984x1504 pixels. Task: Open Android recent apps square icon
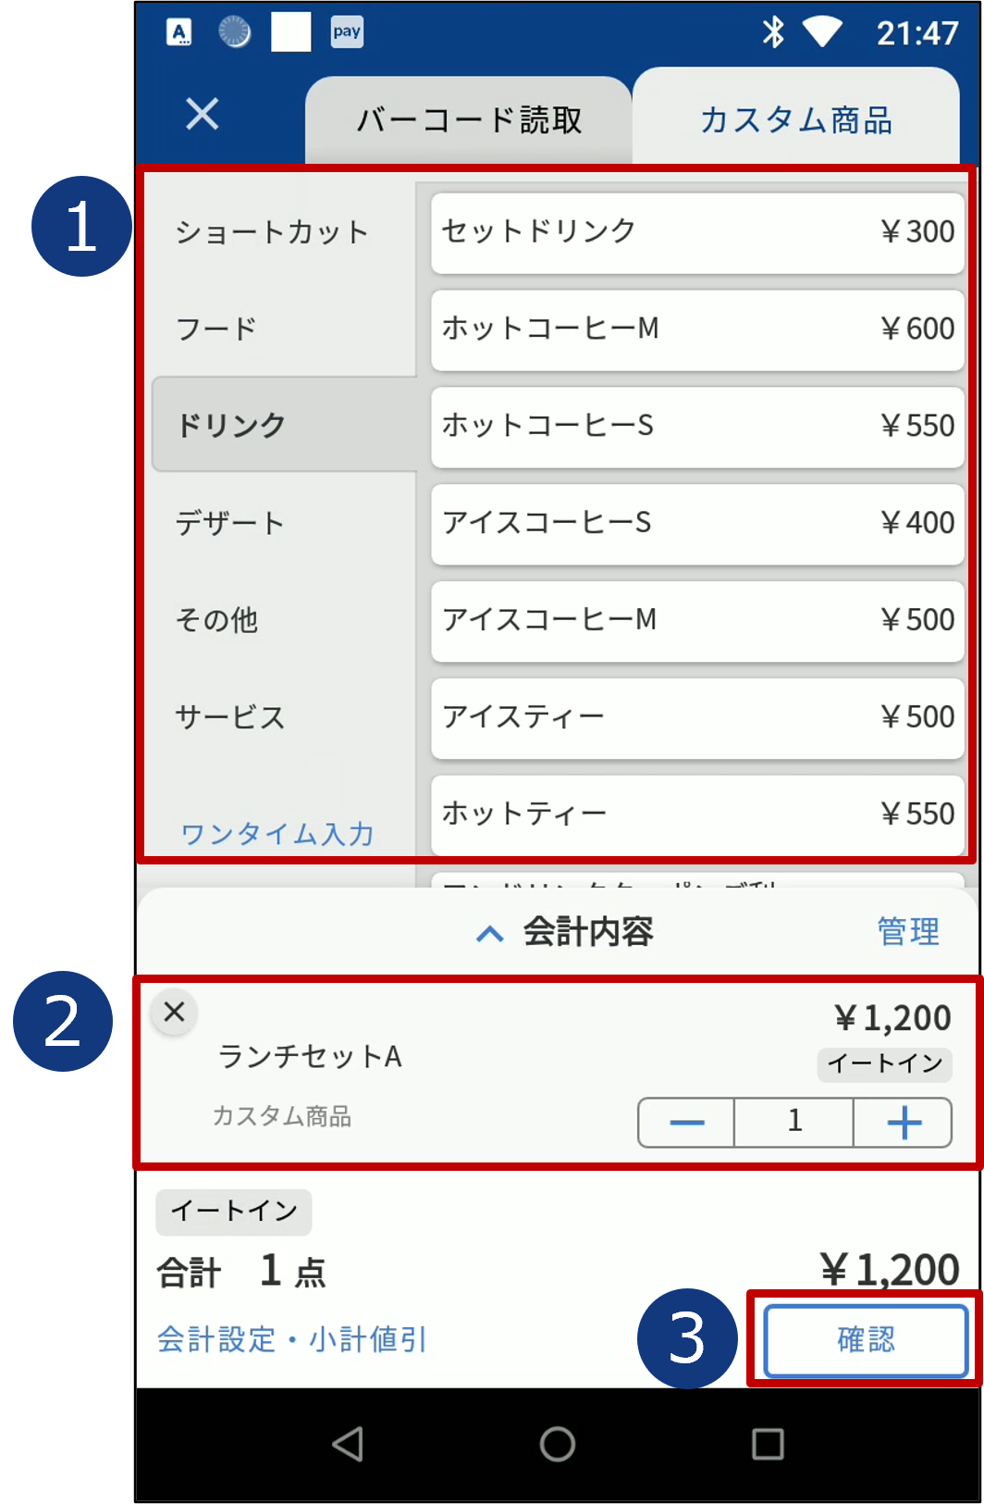pos(768,1444)
